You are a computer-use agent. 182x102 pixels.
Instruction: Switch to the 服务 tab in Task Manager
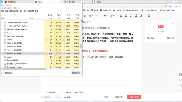pyautogui.click(x=36, y=11)
